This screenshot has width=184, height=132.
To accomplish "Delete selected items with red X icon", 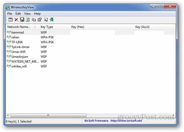I will click(16, 20).
